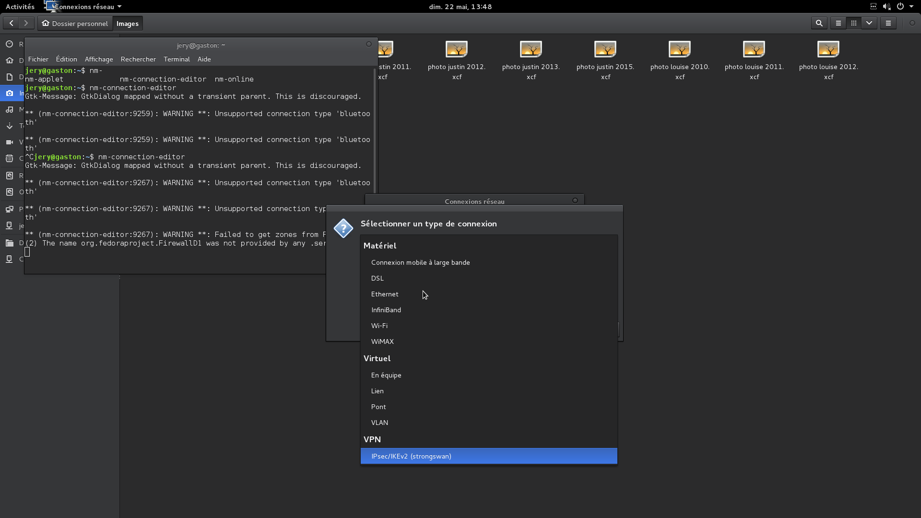Close the Connexions réseau window
This screenshot has width=921, height=518.
575,200
